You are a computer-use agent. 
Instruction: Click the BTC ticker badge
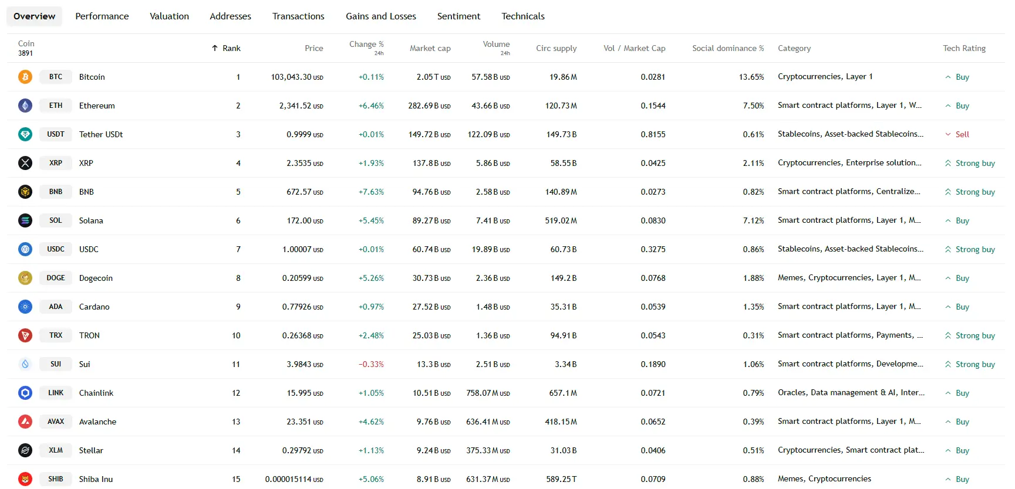coord(56,77)
